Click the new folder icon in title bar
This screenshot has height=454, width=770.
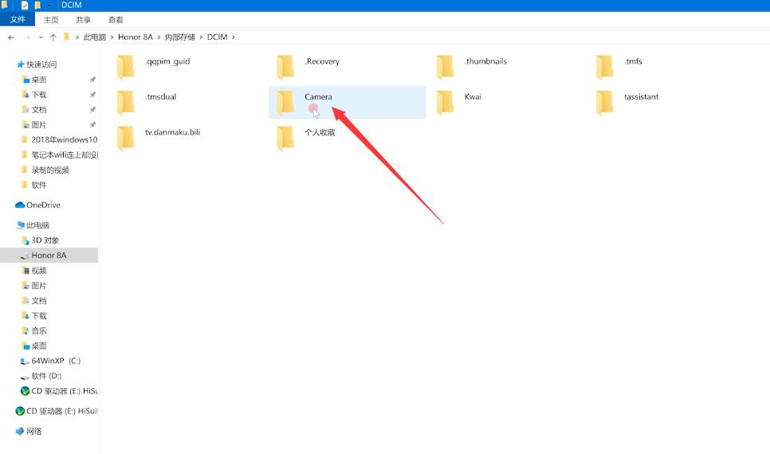[x=37, y=6]
